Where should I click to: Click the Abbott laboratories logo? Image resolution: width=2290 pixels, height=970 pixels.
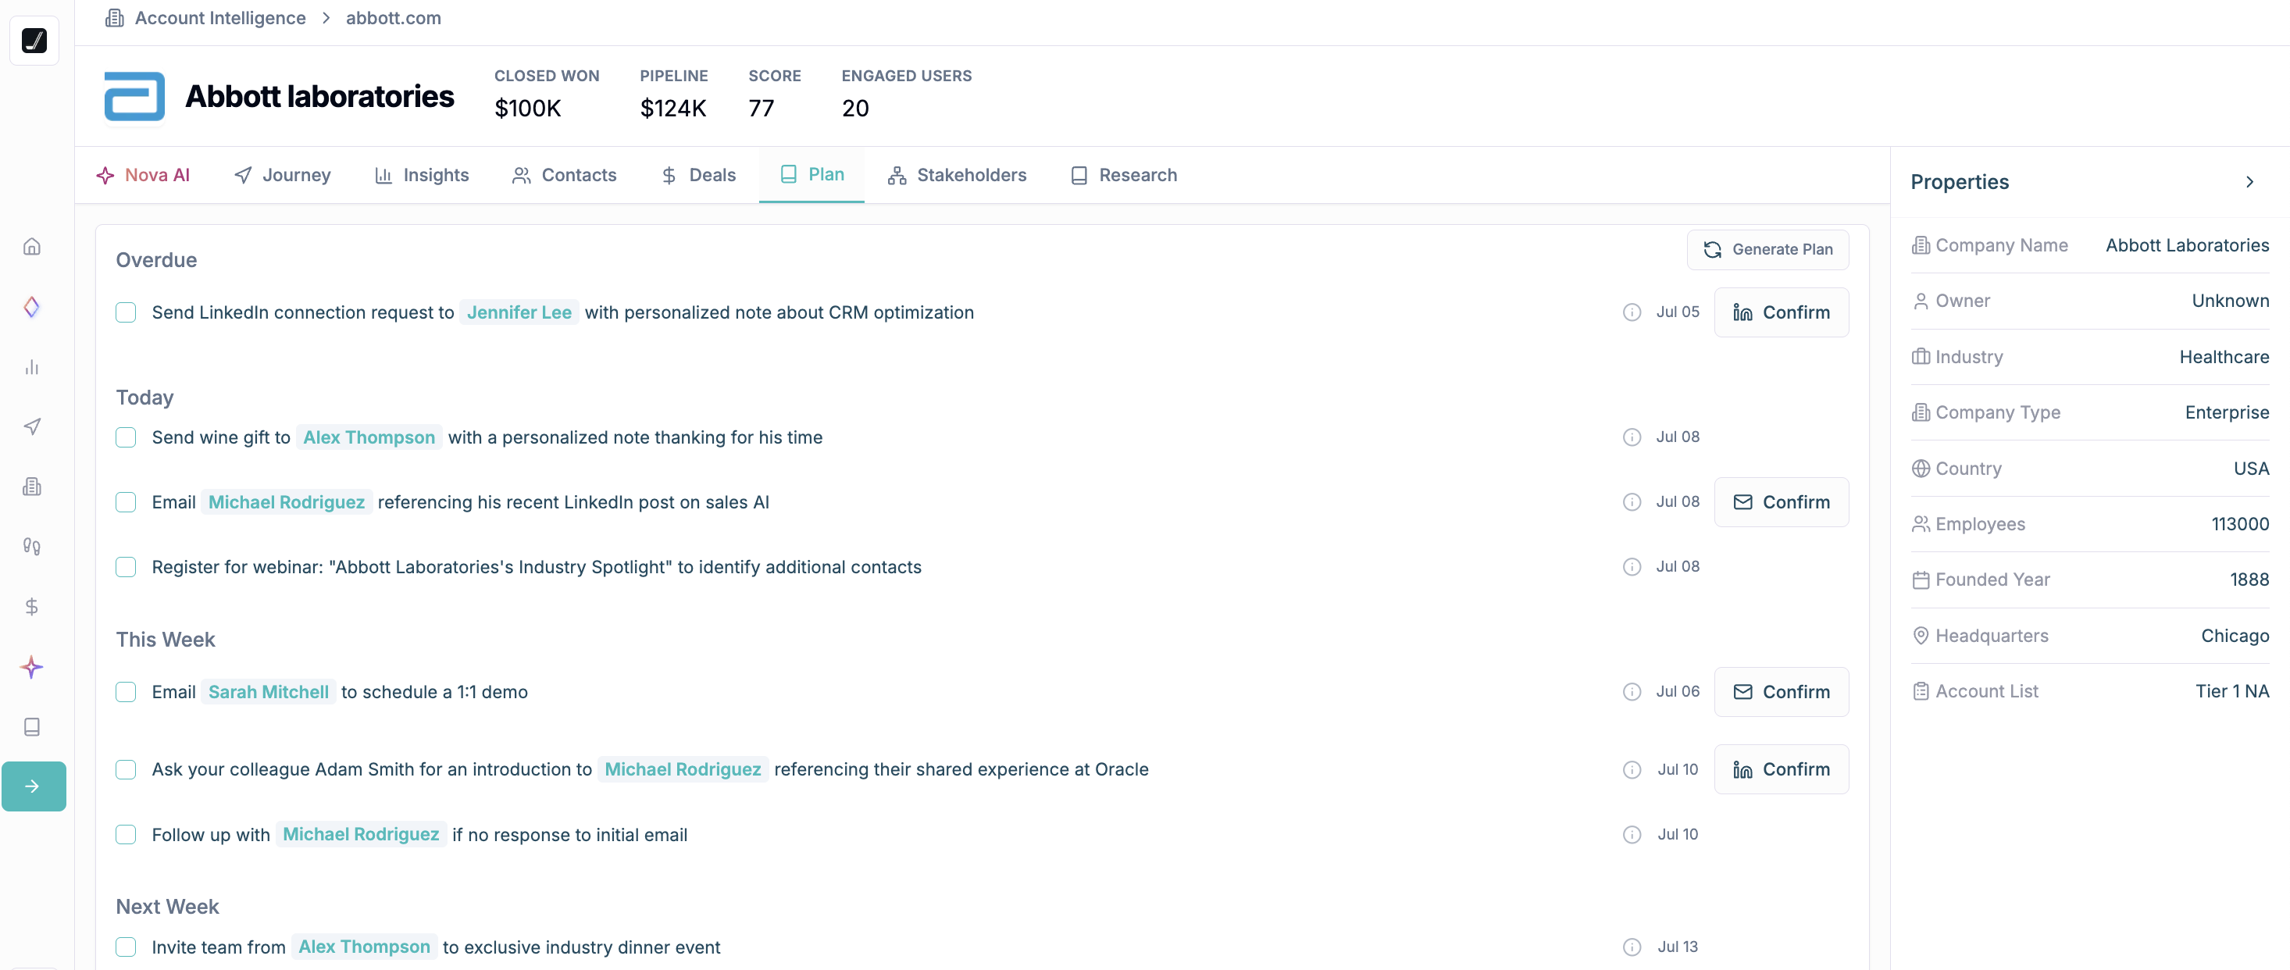click(x=134, y=96)
